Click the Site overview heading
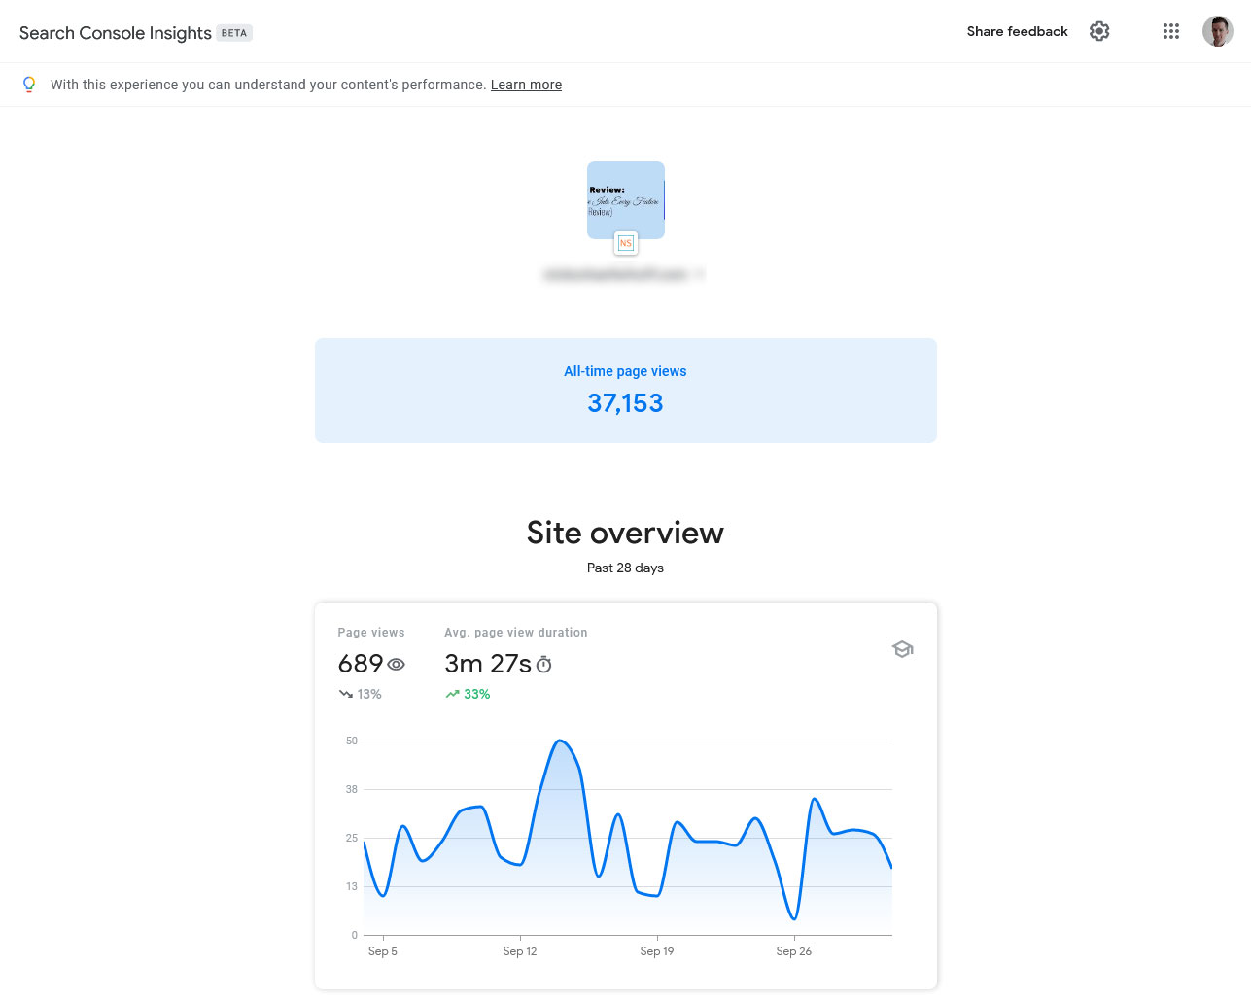Viewport: 1251px width, 999px height. tap(625, 533)
